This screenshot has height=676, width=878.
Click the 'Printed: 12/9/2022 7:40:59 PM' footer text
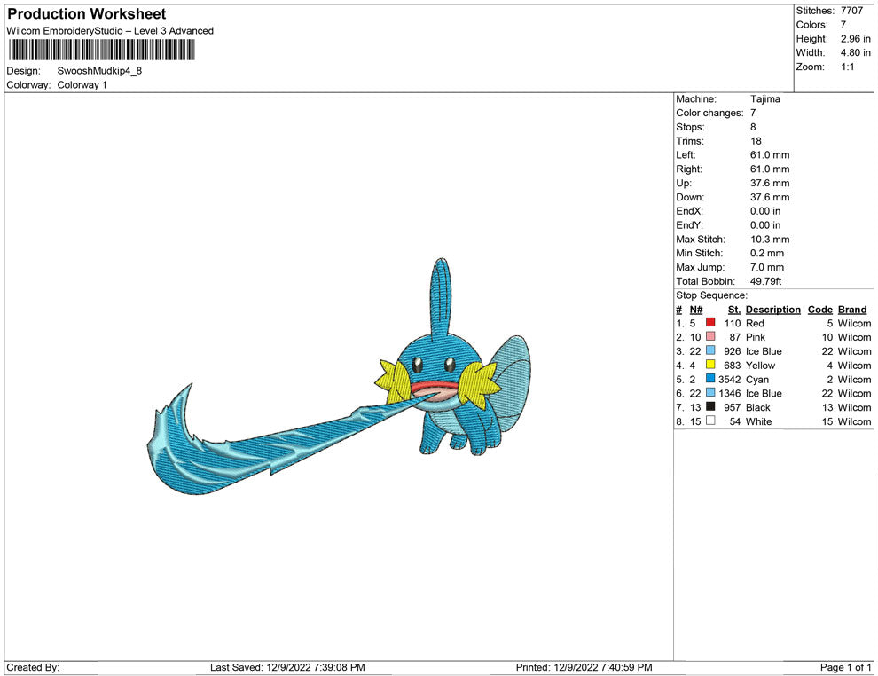(x=584, y=667)
